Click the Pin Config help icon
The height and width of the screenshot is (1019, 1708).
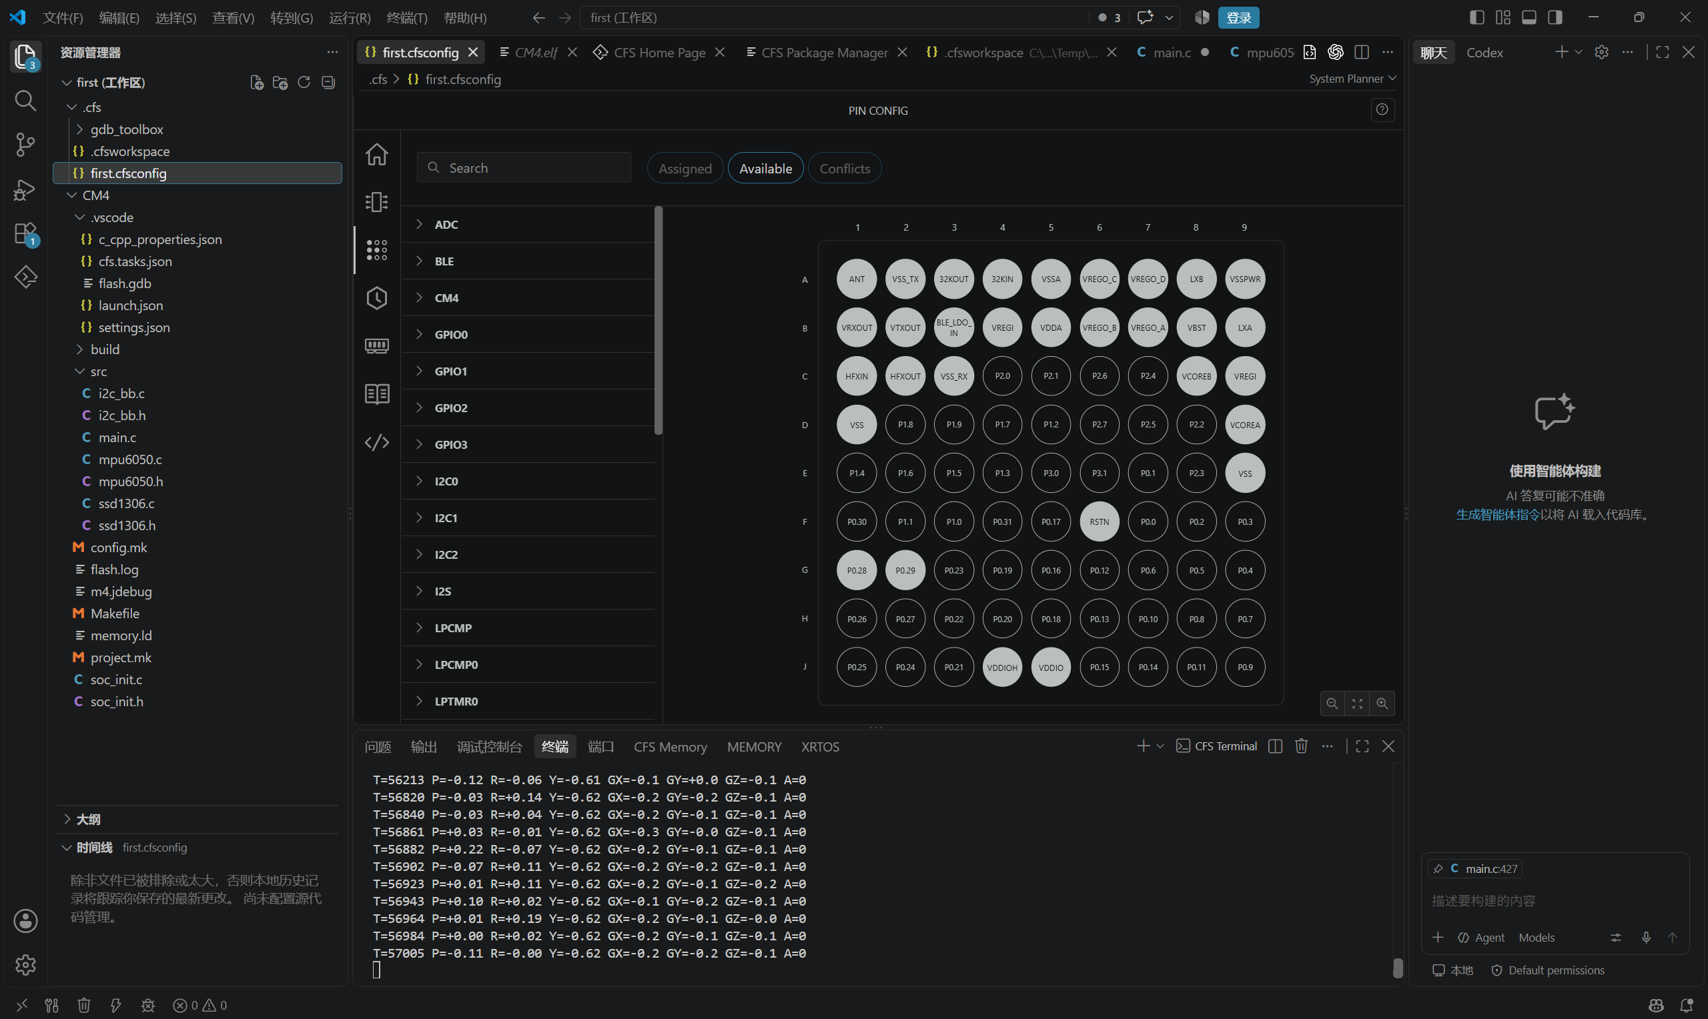1382,110
